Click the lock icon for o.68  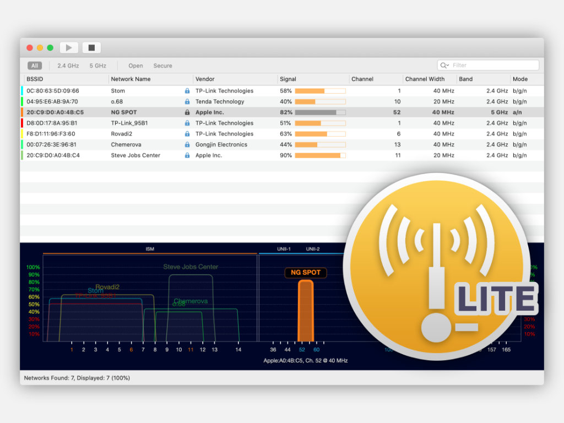point(187,101)
